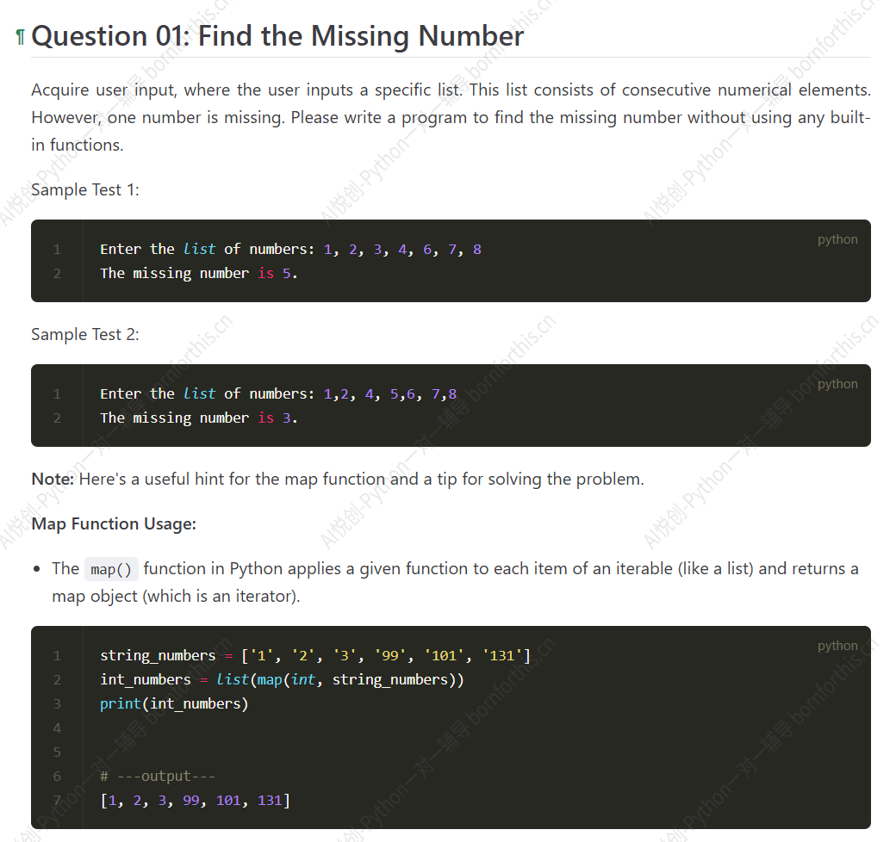
Task: Click the pilcrow anchor icon beside heading
Action: (21, 37)
